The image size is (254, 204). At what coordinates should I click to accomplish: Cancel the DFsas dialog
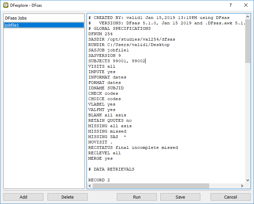coord(230,197)
